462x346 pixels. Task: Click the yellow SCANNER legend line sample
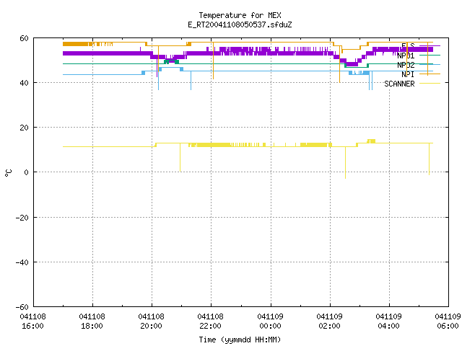pyautogui.click(x=430, y=84)
